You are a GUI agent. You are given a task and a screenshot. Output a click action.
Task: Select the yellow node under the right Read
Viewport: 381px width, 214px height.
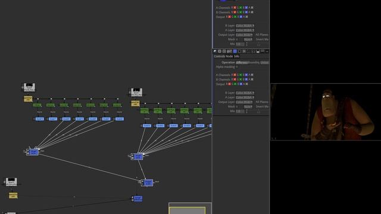point(135,103)
